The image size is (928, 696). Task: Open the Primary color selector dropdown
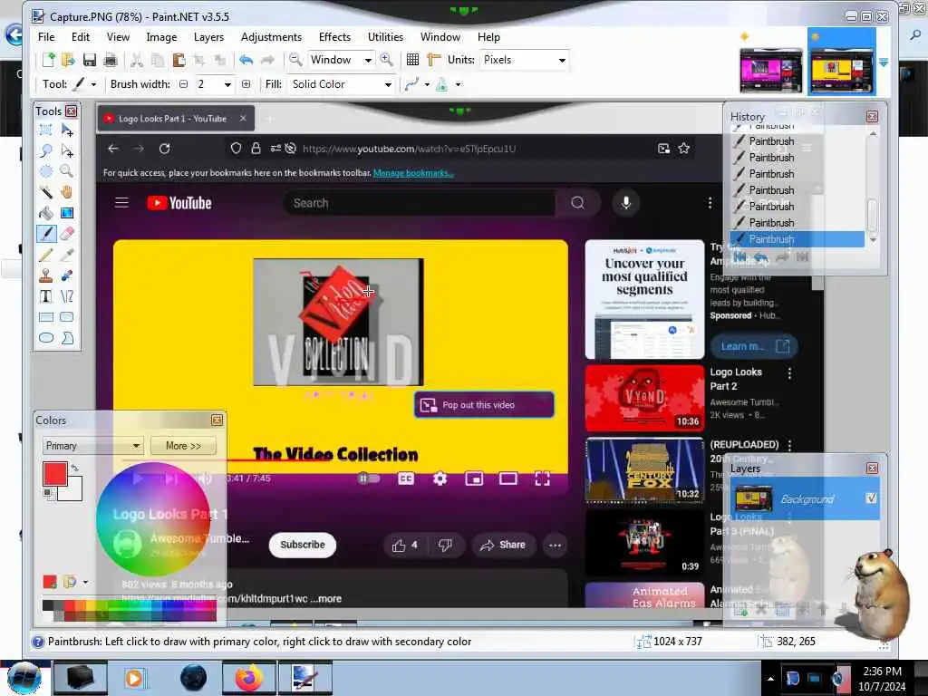click(x=92, y=446)
